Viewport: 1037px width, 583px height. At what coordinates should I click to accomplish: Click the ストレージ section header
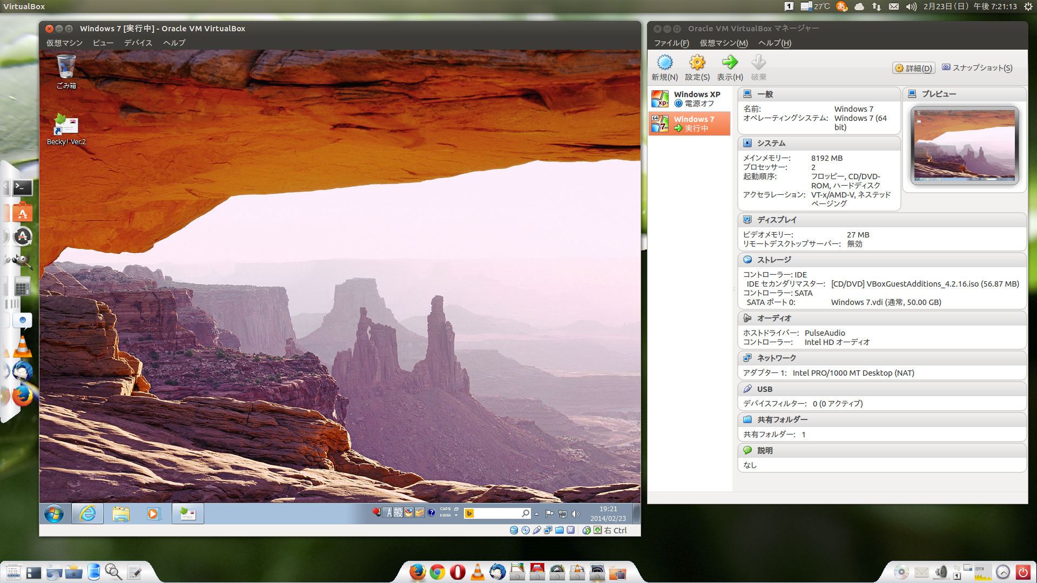tap(882, 260)
